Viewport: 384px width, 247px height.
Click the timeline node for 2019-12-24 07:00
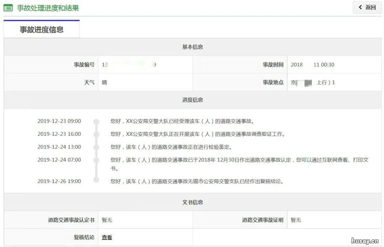coord(96,160)
